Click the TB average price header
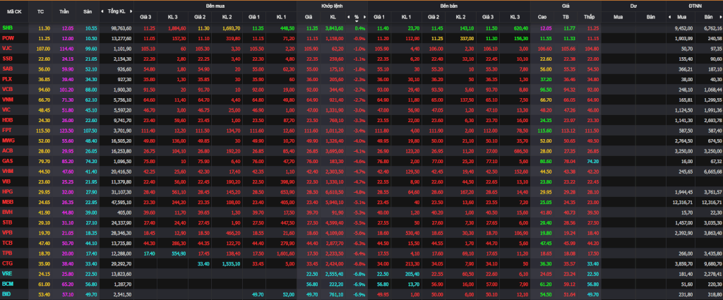 [566, 17]
